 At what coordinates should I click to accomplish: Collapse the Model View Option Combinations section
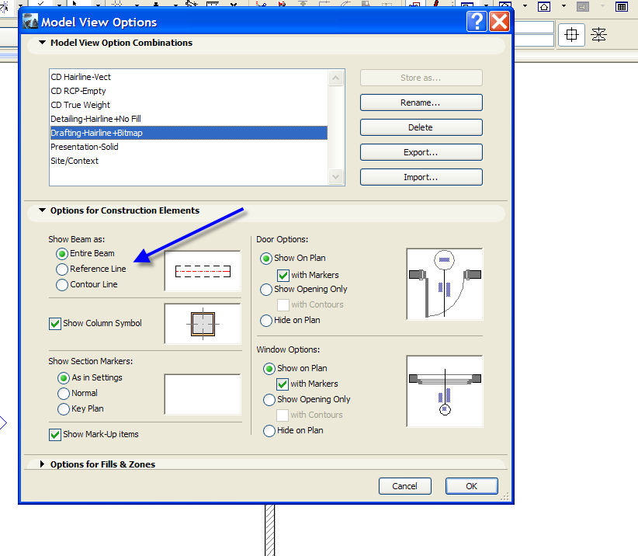41,43
